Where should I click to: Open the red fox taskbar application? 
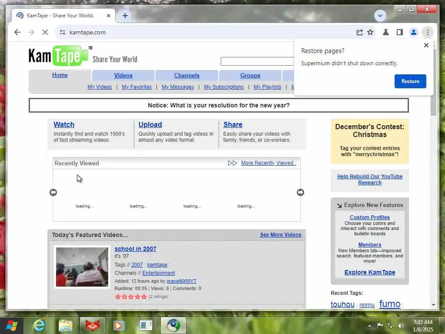click(x=93, y=325)
